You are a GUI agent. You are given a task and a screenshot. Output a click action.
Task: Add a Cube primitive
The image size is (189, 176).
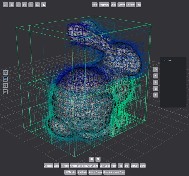[x=113, y=5]
